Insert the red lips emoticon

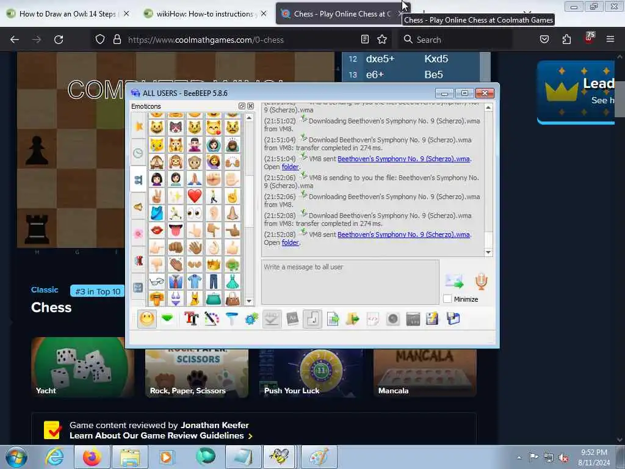click(157, 230)
